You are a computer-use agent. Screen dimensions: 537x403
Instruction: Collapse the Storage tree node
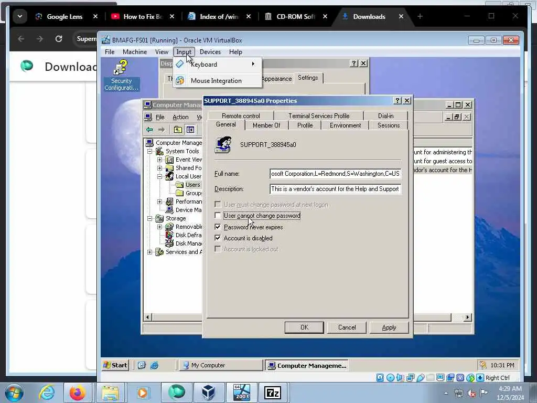coord(149,218)
